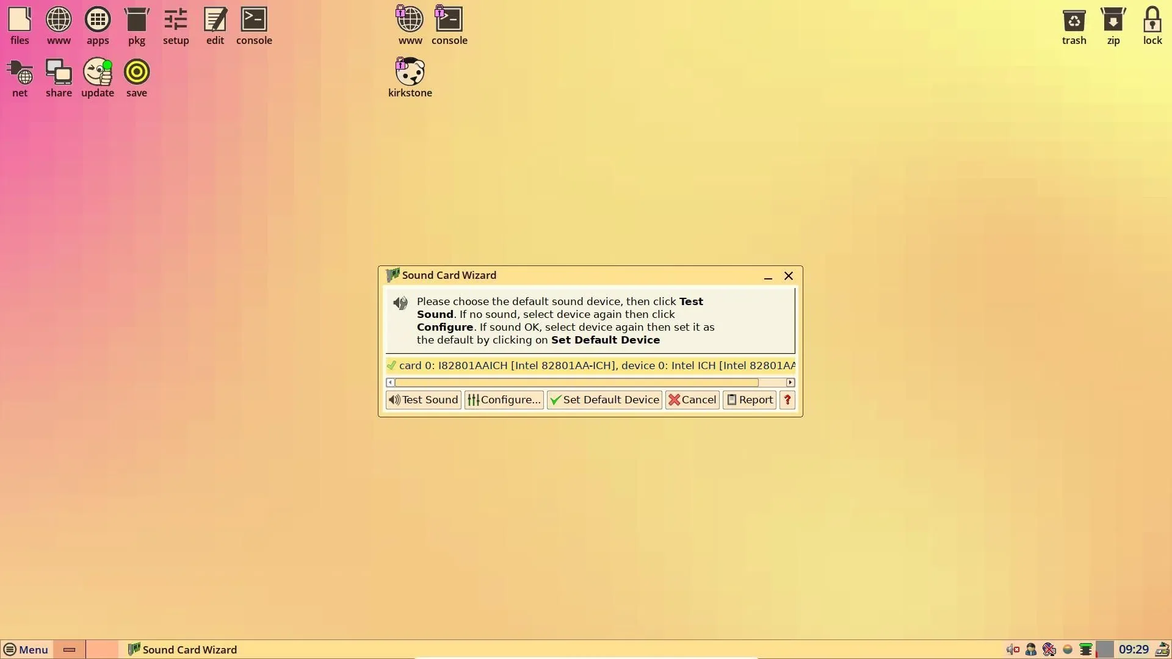Click the CPU load monitor in tray
This screenshot has width=1172, height=659.
1105,649
